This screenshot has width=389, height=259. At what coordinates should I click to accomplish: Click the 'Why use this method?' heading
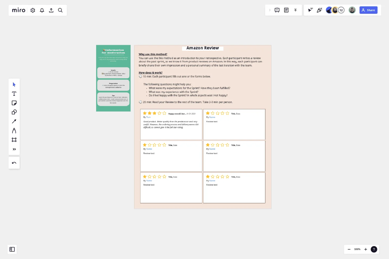pos(153,54)
